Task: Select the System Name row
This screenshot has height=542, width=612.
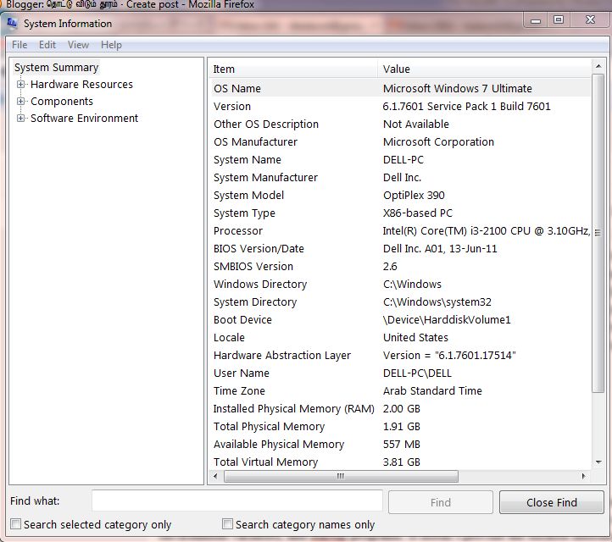Action: 400,159
